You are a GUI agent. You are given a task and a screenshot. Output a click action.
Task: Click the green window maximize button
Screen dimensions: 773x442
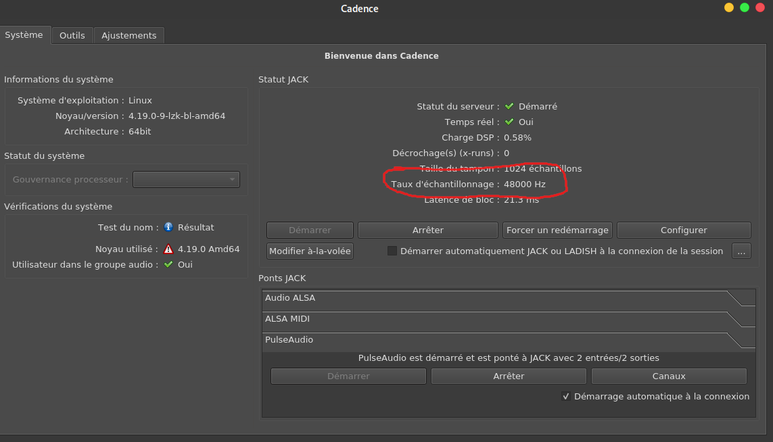[745, 7]
